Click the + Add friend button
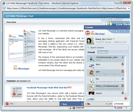The image size is (133, 112). (x=91, y=99)
